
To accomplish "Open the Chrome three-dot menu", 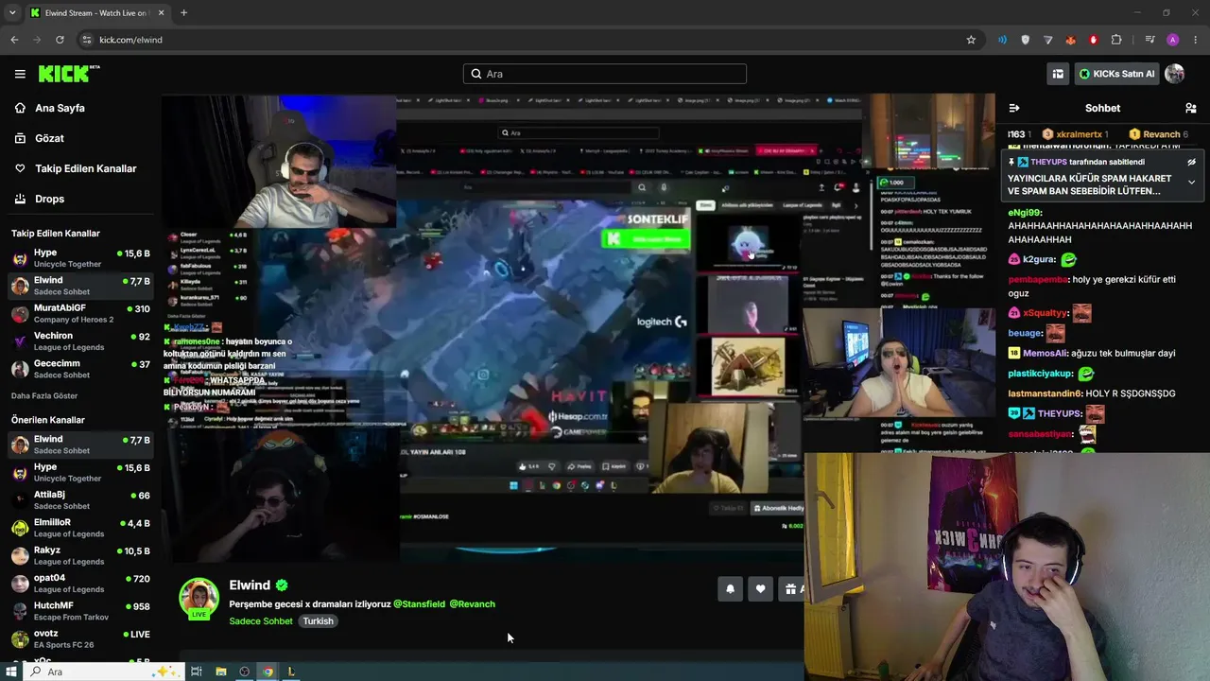I will (x=1196, y=40).
